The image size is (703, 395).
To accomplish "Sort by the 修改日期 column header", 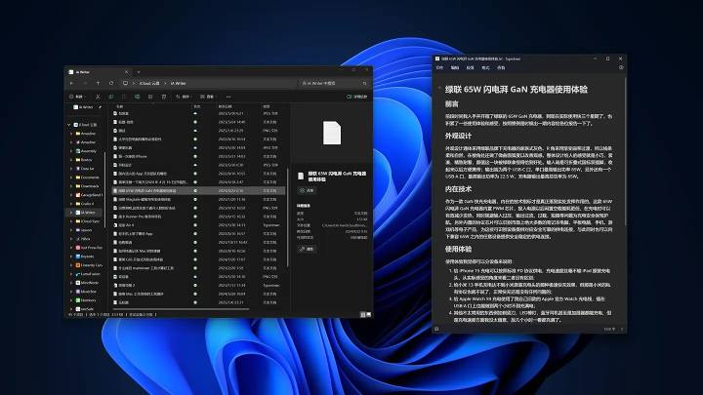I will click(226, 106).
